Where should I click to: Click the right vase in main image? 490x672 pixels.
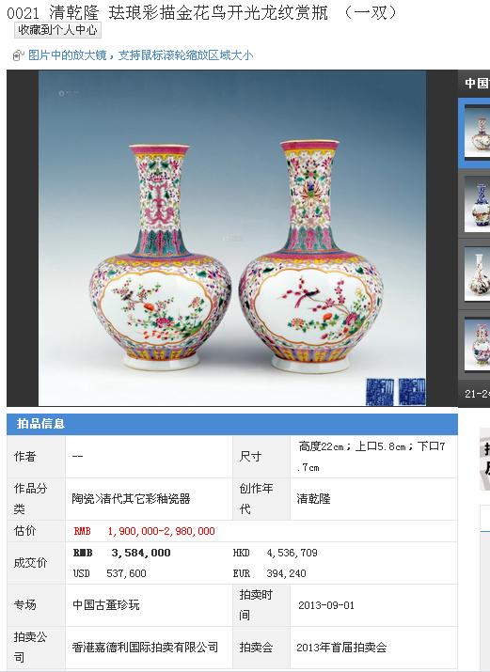pyautogui.click(x=310, y=257)
